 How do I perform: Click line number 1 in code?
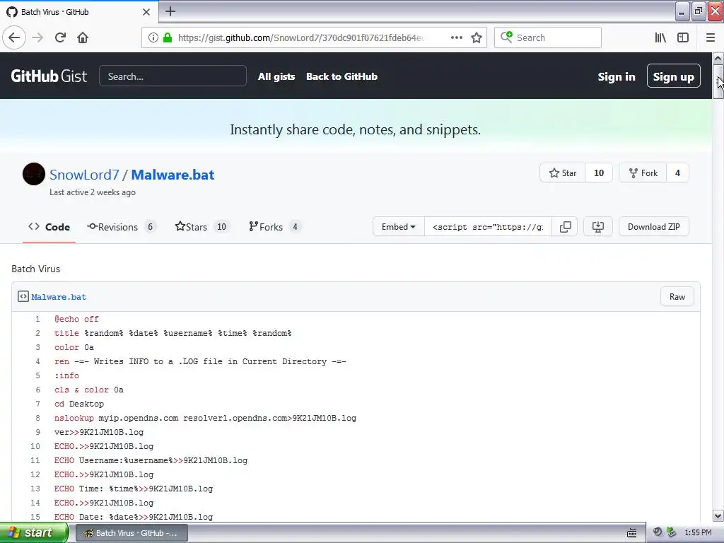pos(37,319)
